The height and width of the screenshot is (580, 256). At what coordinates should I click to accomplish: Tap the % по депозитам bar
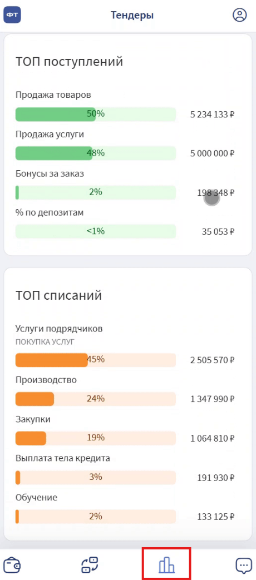point(96,231)
